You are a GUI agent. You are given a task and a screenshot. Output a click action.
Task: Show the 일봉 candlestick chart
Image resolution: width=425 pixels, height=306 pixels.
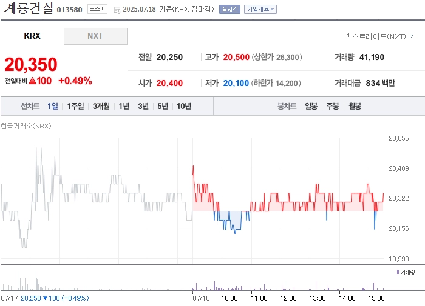(x=311, y=106)
